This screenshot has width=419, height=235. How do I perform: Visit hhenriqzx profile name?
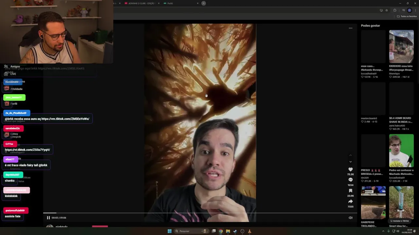394,73
